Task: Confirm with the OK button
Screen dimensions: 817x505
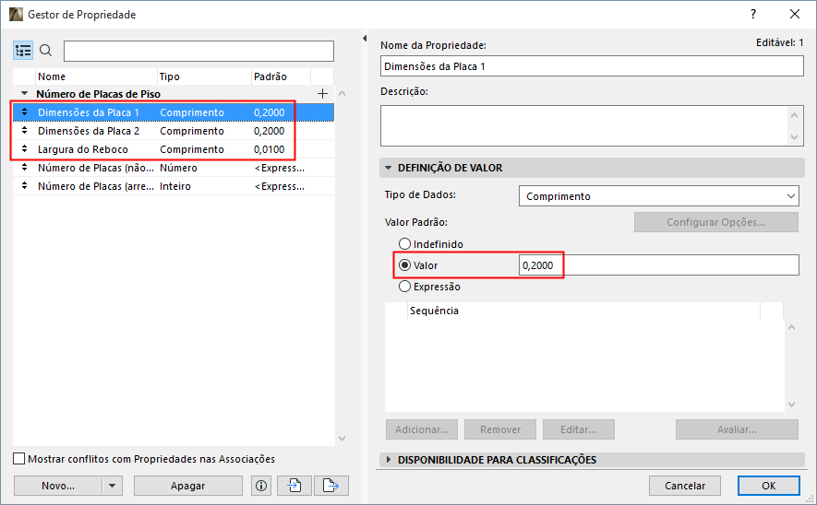Action: tap(769, 486)
